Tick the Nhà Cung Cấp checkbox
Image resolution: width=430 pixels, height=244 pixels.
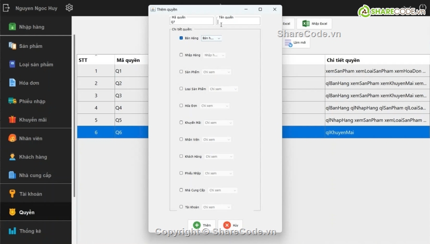[181, 190]
